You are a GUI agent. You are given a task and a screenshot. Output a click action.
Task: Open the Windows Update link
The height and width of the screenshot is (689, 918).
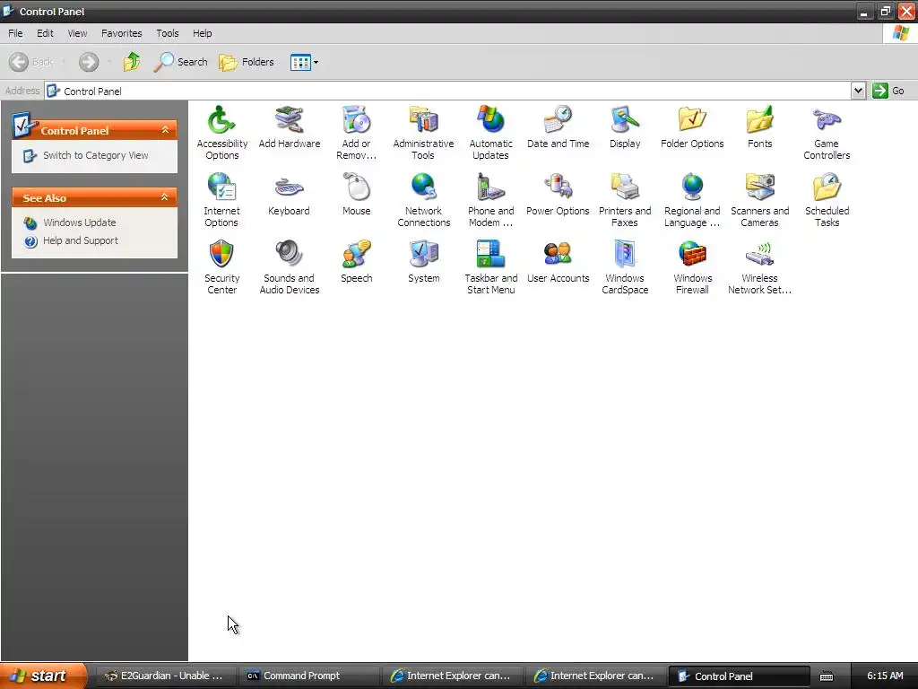pos(80,222)
